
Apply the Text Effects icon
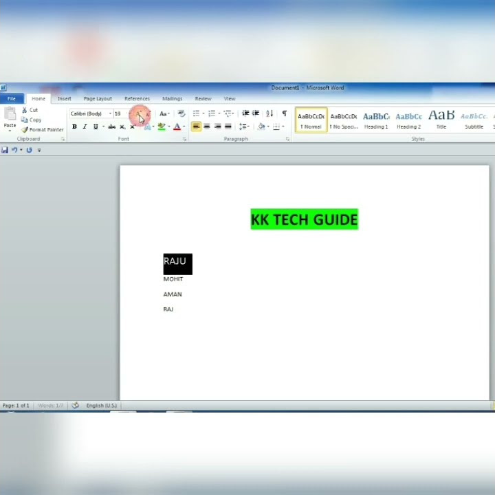click(147, 127)
